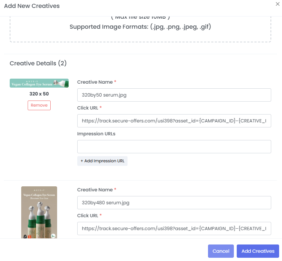Edit Creative Name field containing 320by480 serum.jpg

point(174,203)
